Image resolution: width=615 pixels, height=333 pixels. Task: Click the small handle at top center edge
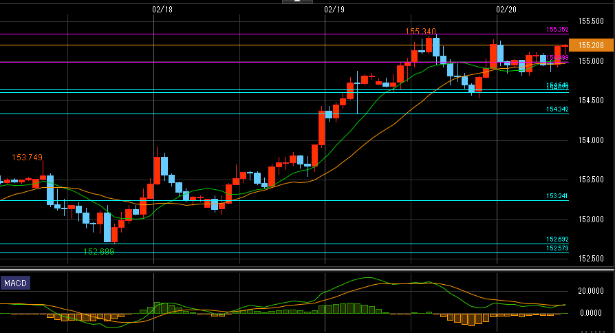[x=296, y=1]
